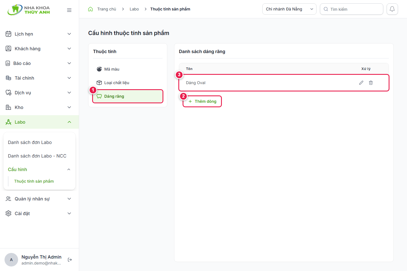Click the Cài đặt gear icon
This screenshot has width=407, height=271.
point(8,213)
